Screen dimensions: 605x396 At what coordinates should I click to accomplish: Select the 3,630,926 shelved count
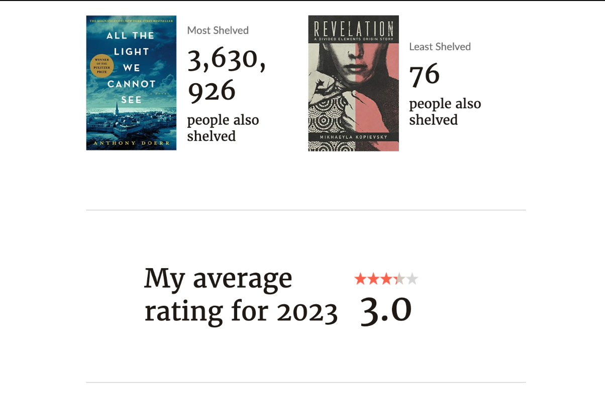point(226,75)
